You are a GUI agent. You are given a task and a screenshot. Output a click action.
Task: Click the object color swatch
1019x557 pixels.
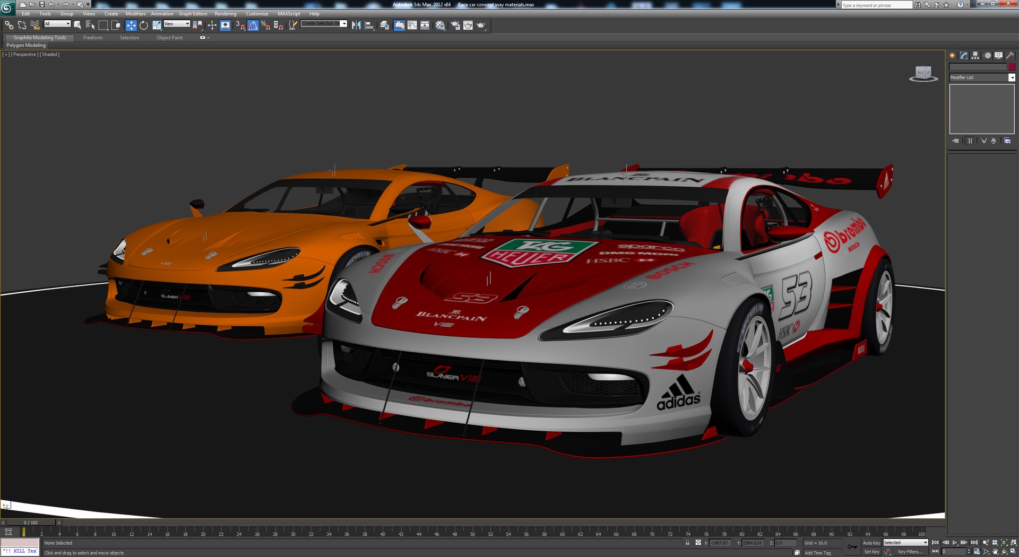click(1012, 67)
